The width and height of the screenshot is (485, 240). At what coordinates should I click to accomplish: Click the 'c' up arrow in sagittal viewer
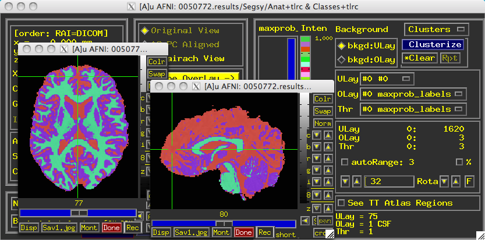click(328, 135)
